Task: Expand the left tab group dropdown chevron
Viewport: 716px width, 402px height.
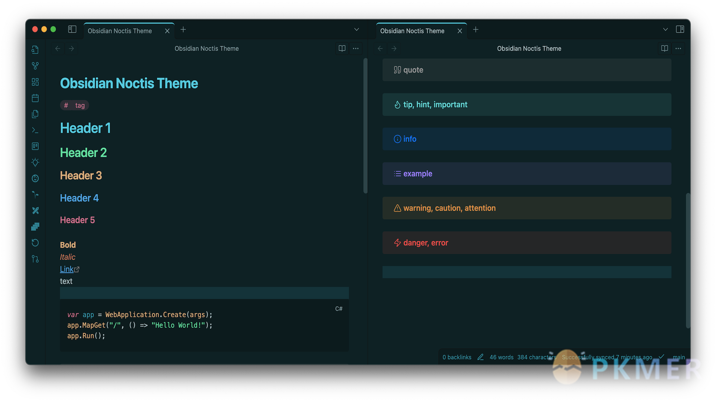Action: (x=357, y=29)
